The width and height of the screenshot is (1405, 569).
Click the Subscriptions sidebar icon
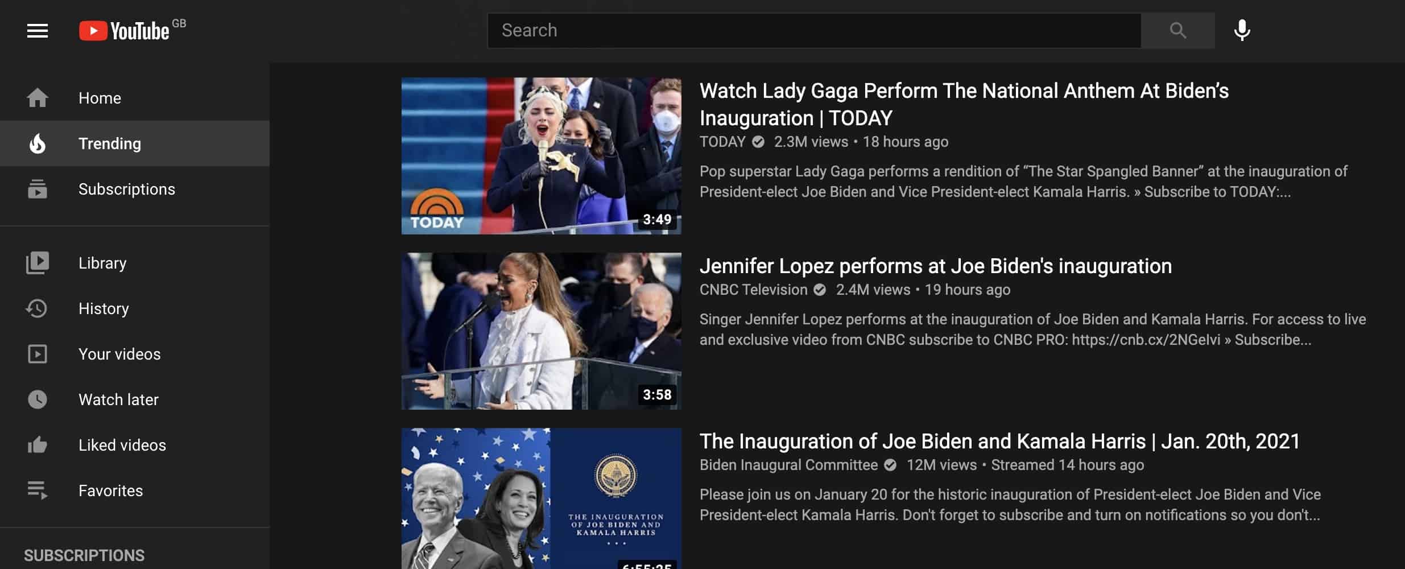point(38,189)
